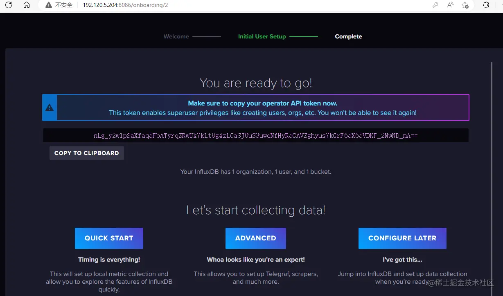Click 'Make sure to copy your operator API token now.'

click(263, 103)
